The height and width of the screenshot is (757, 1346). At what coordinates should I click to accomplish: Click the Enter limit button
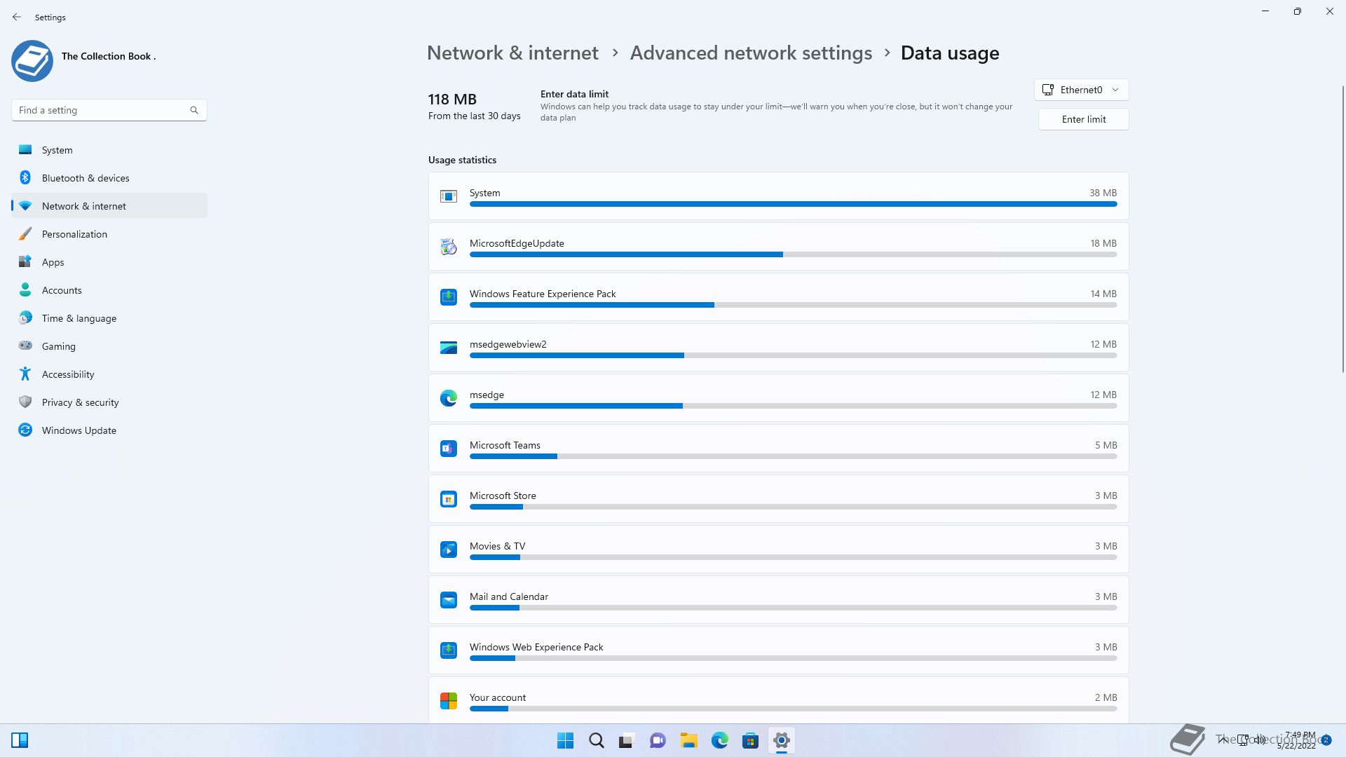[1083, 119]
